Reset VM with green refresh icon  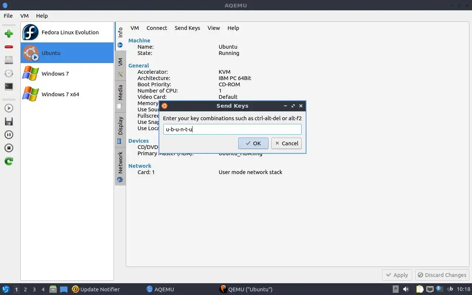tap(9, 161)
